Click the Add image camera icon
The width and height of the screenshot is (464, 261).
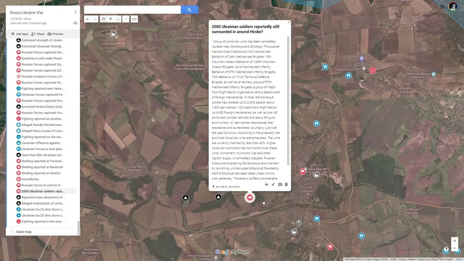[x=280, y=185]
